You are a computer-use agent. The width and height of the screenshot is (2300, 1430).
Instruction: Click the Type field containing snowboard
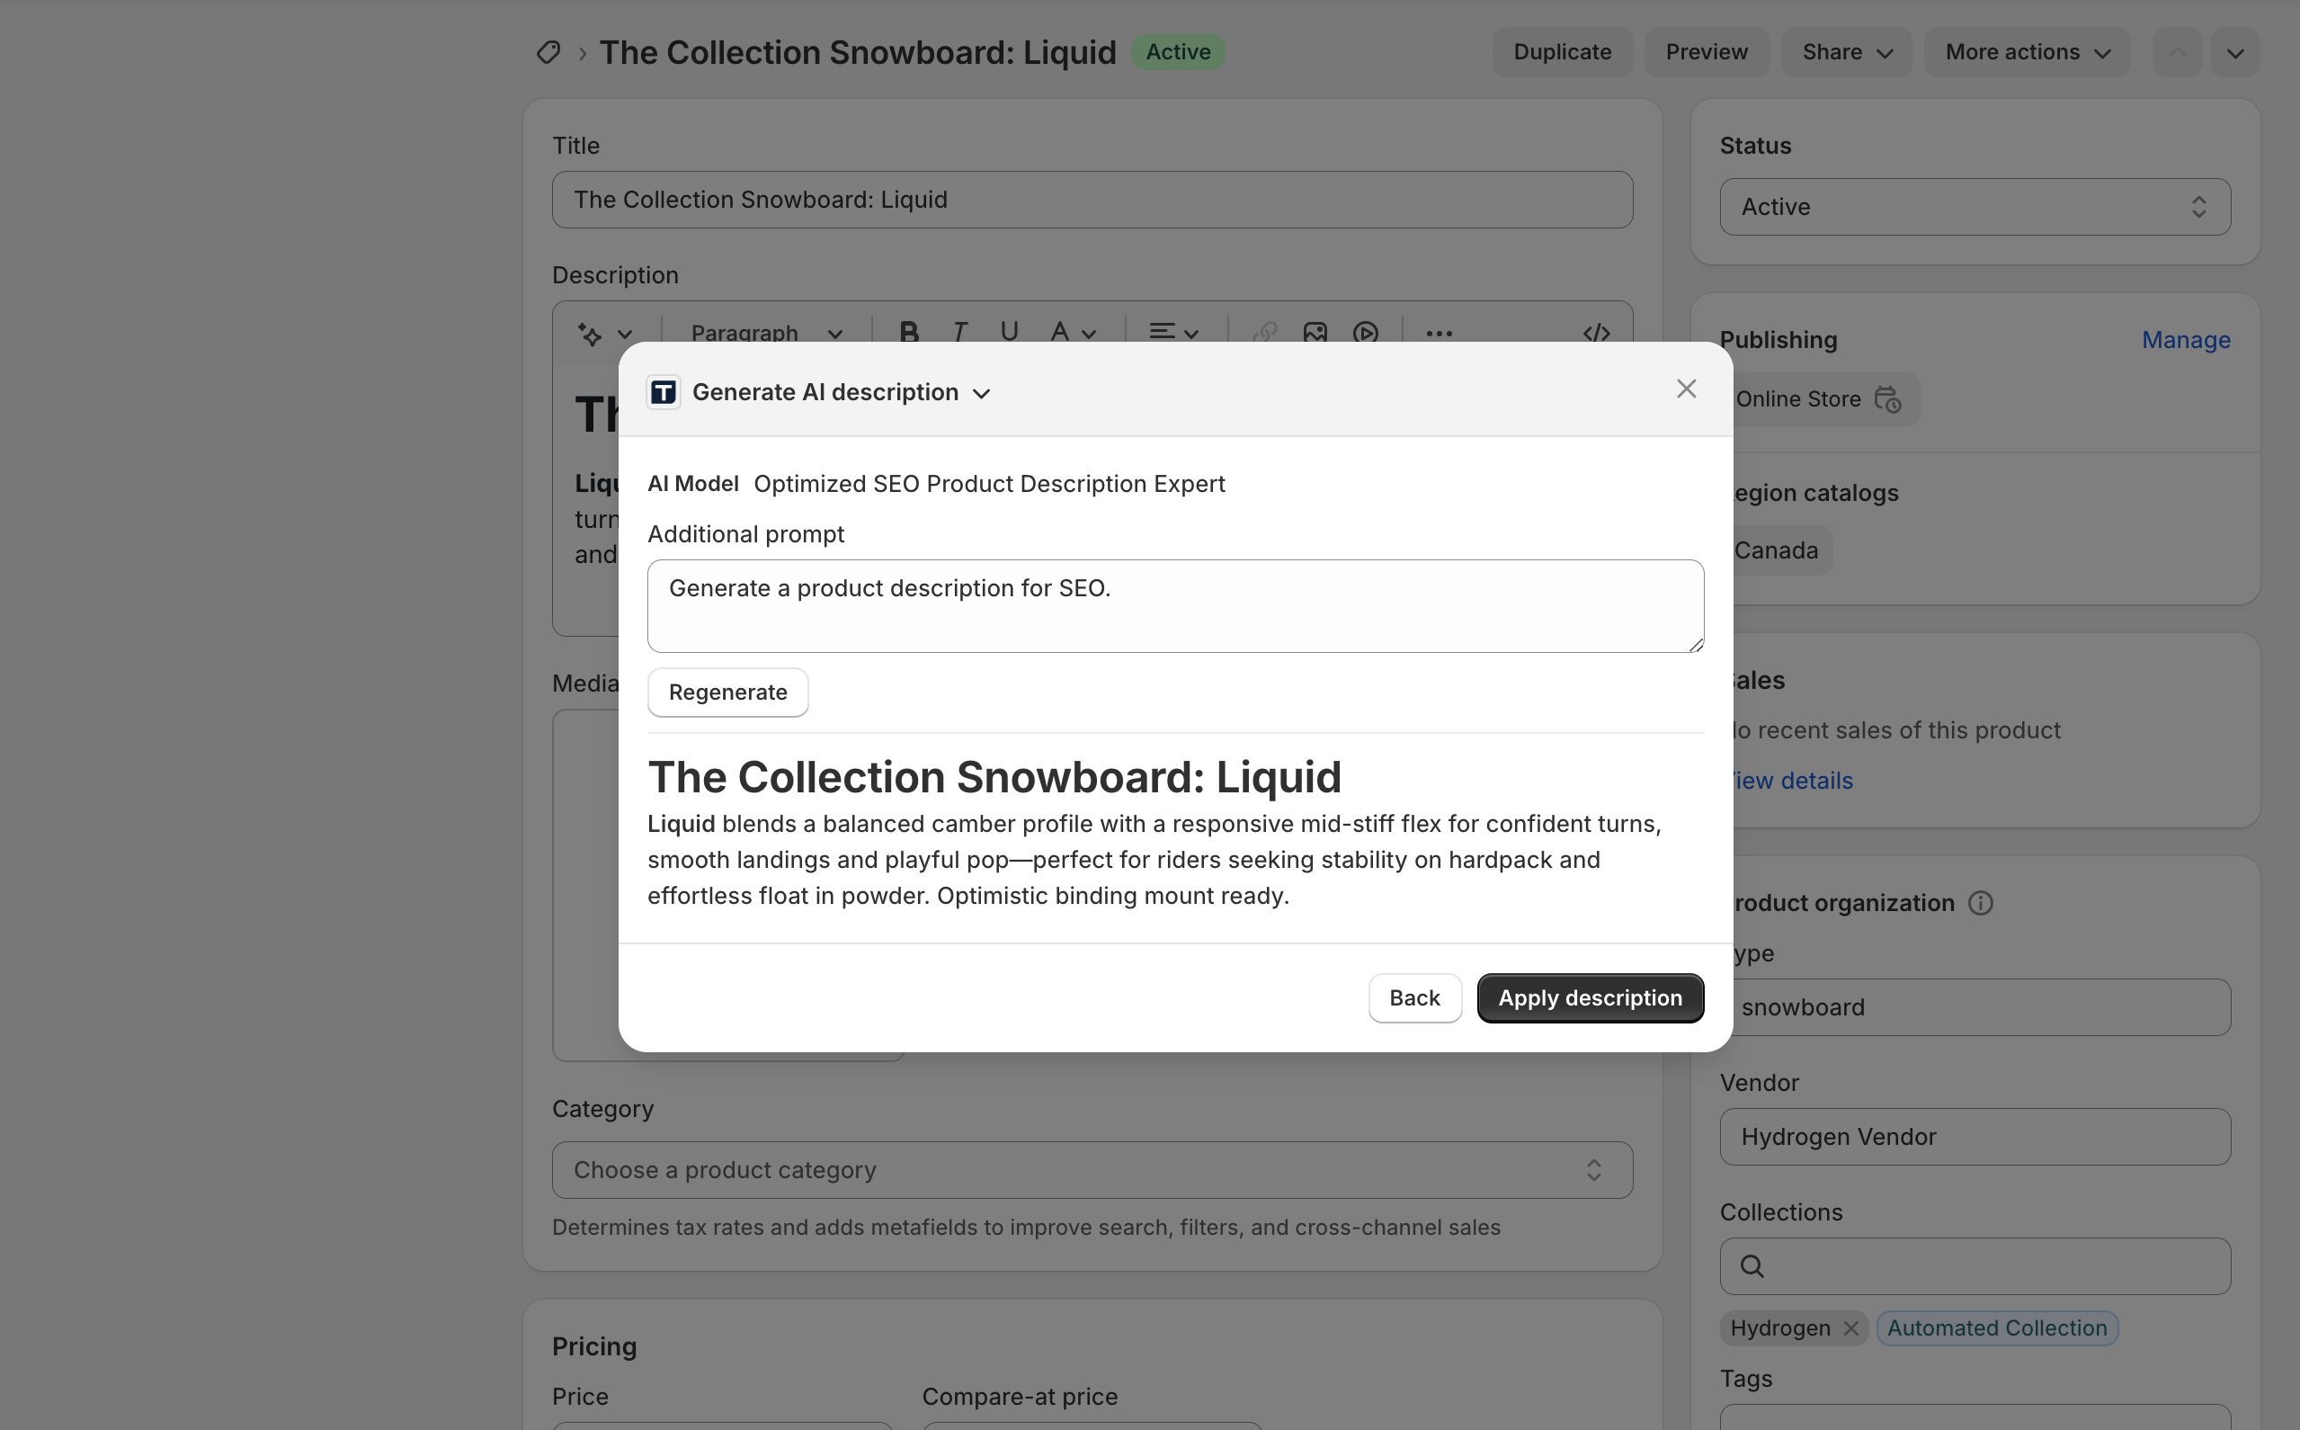[x=1981, y=1007]
